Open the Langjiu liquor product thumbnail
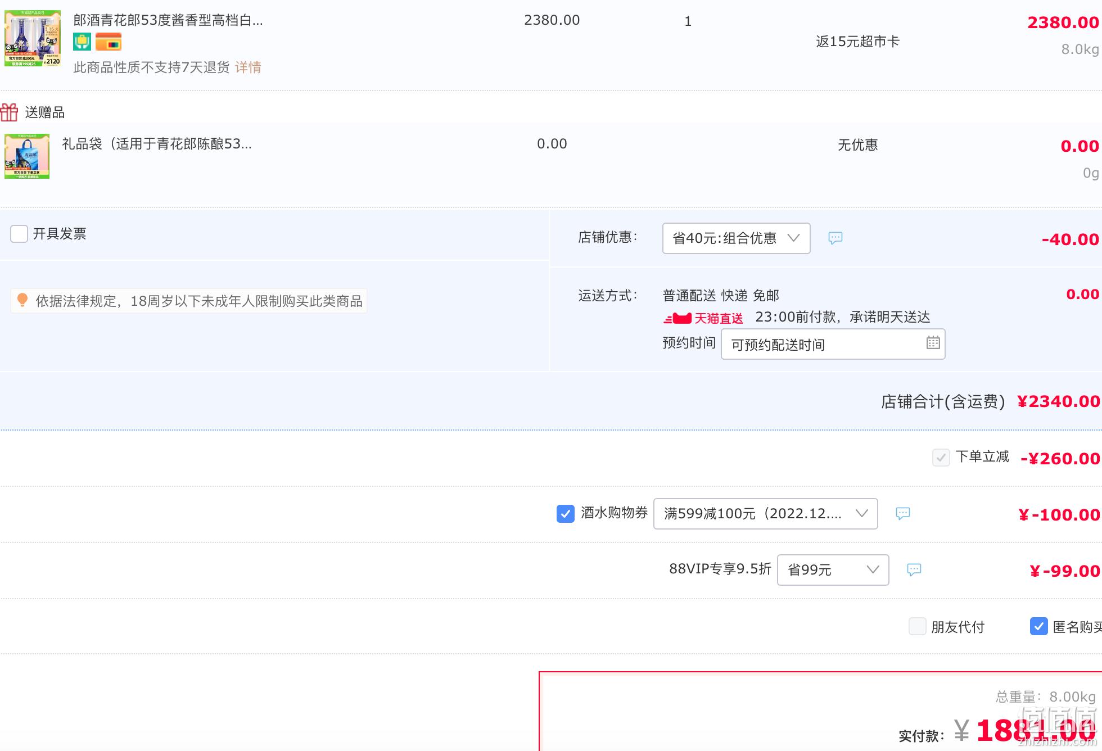The image size is (1102, 751). [x=33, y=38]
